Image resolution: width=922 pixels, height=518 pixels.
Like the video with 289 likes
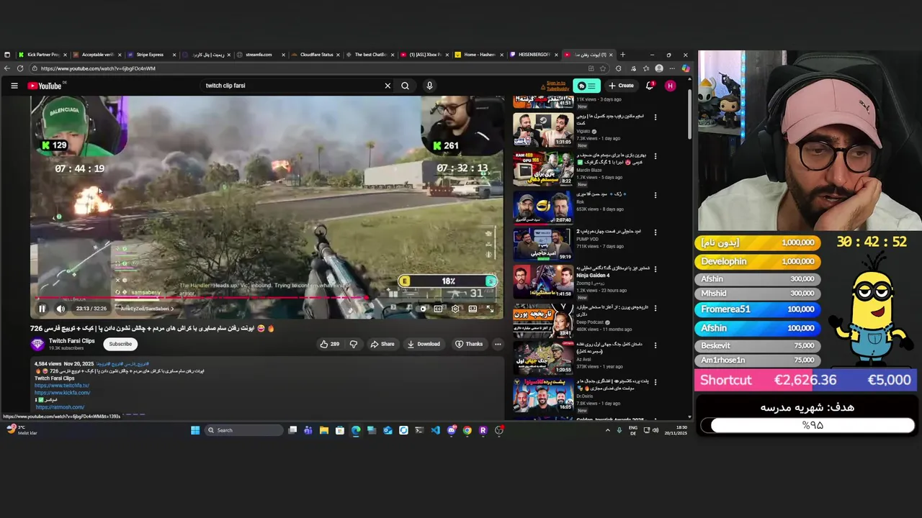click(330, 344)
